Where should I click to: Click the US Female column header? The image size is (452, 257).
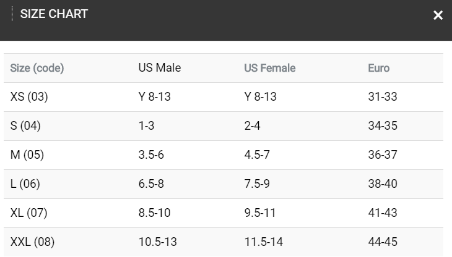tap(270, 68)
